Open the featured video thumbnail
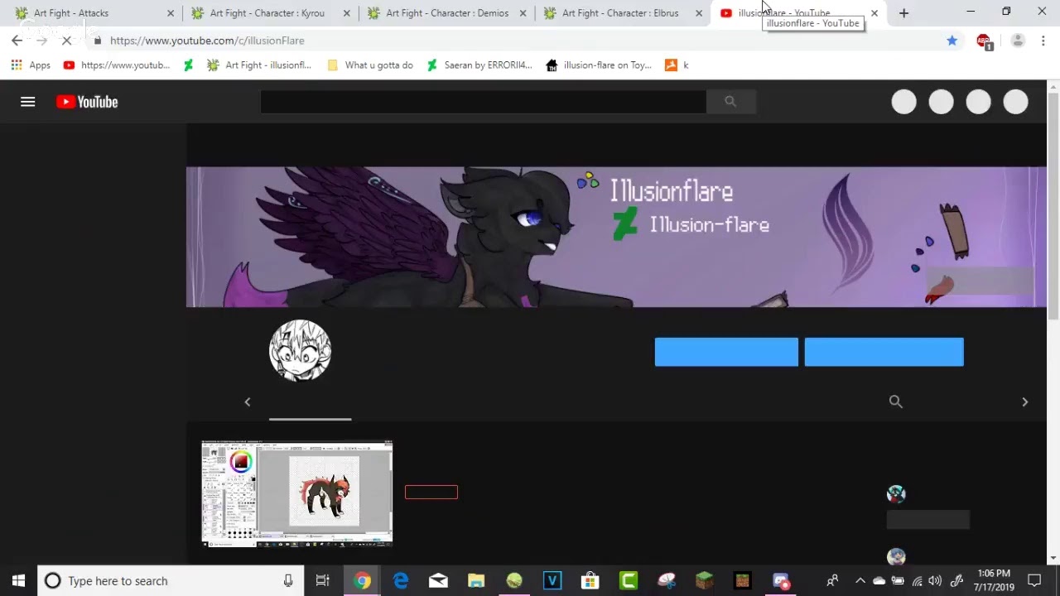 [x=296, y=493]
